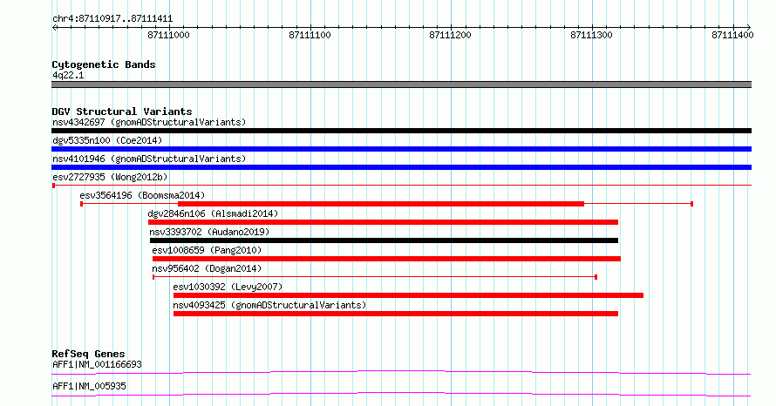Click the red bar under nsv4093425
776x406 pixels.
396,314
